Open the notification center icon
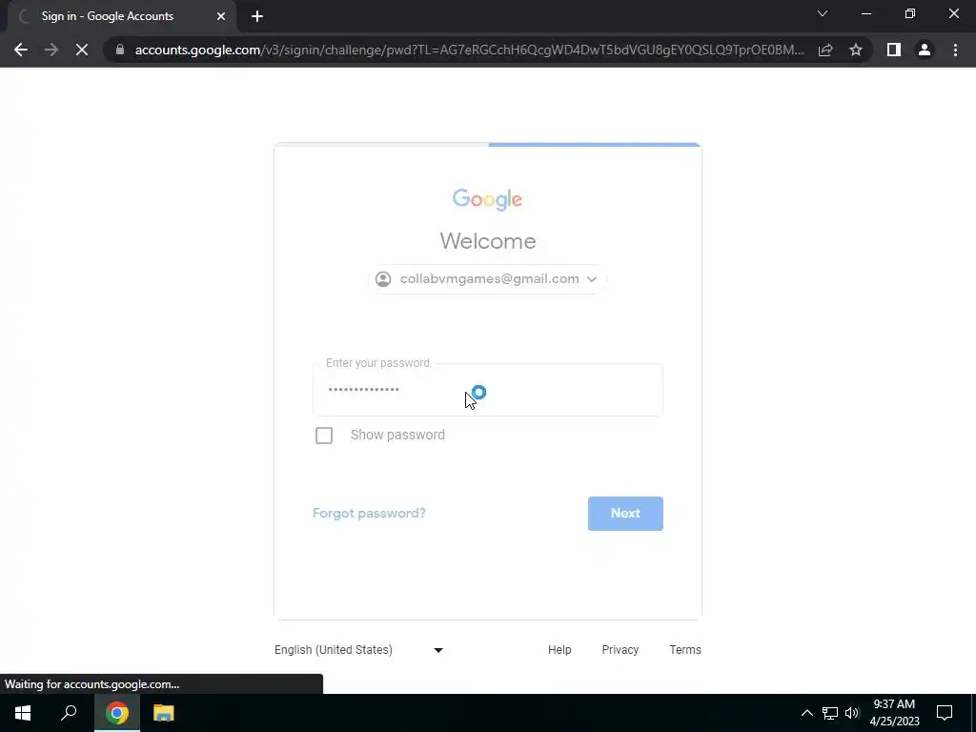This screenshot has width=976, height=732. pos(945,713)
